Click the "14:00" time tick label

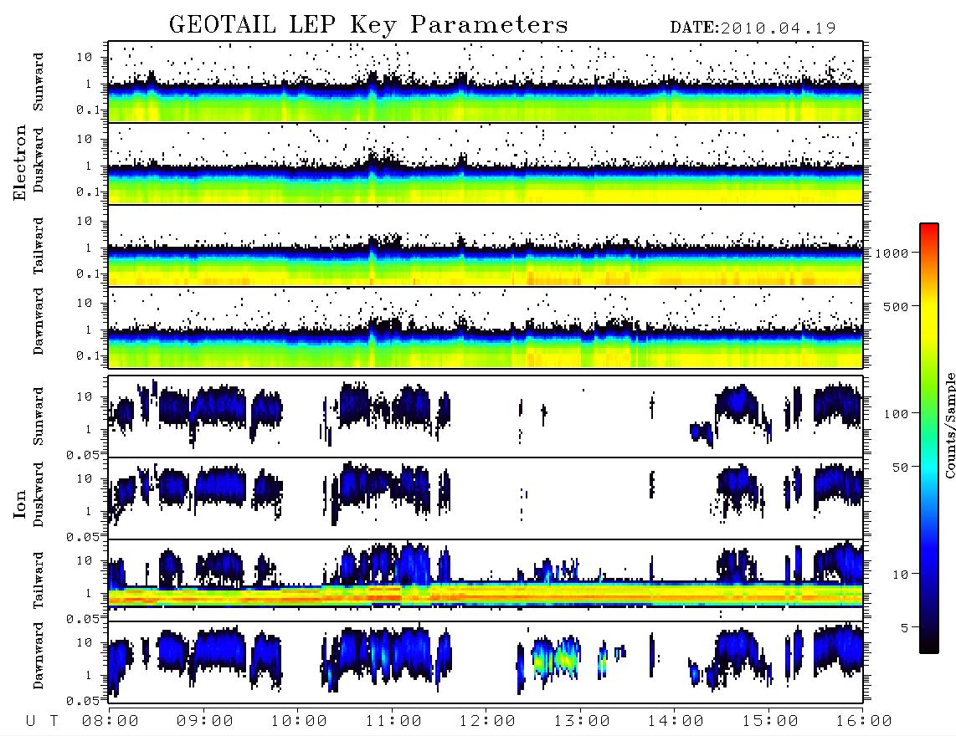click(676, 722)
